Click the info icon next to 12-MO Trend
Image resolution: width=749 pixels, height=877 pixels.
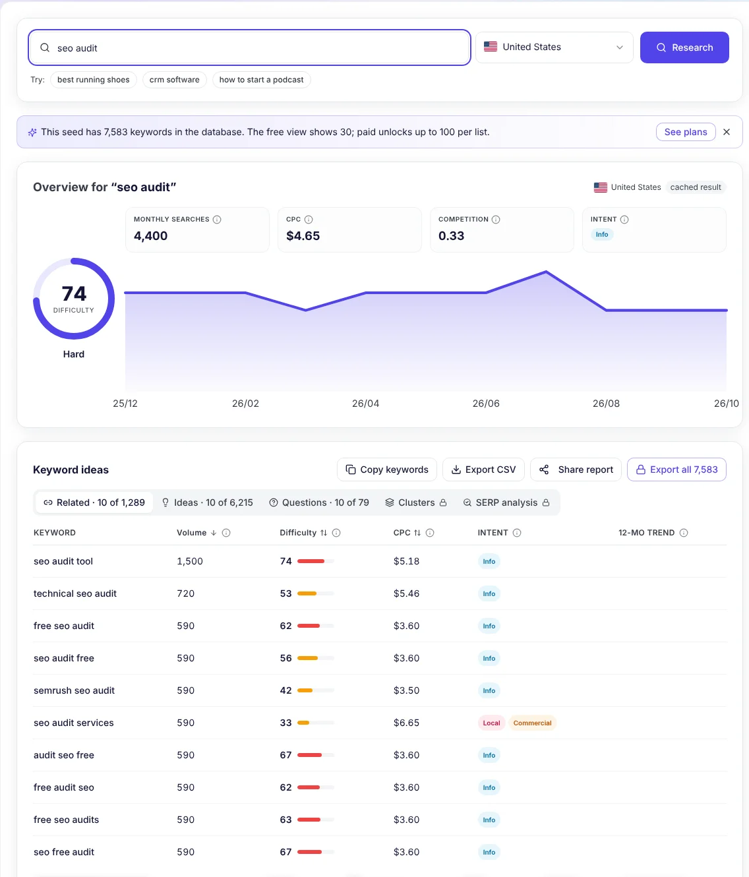tap(684, 533)
